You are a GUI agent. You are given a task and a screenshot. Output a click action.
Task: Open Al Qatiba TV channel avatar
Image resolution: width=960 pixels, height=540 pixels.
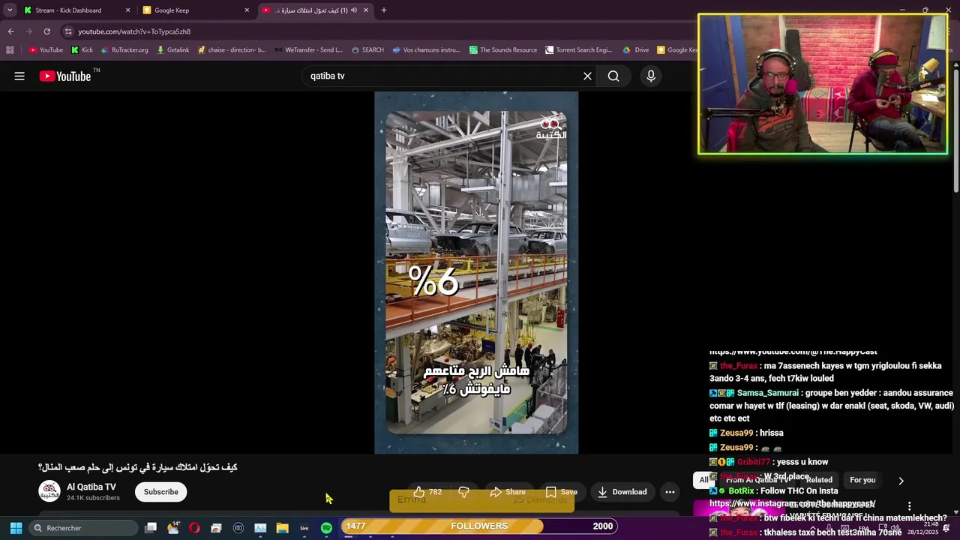(49, 492)
